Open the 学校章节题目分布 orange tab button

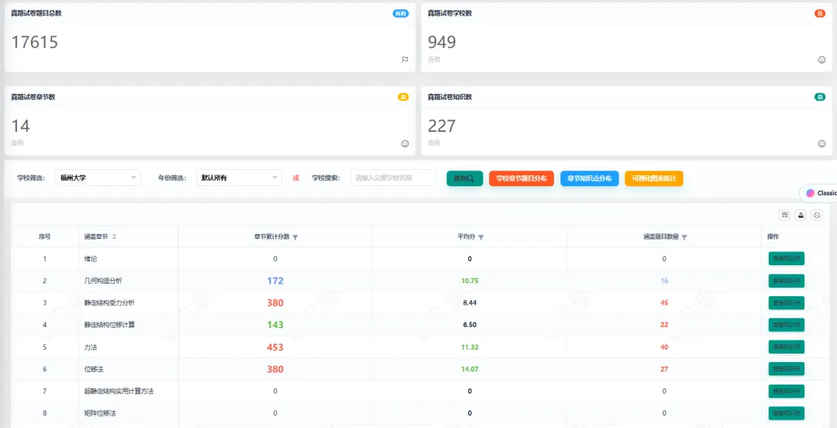(522, 178)
